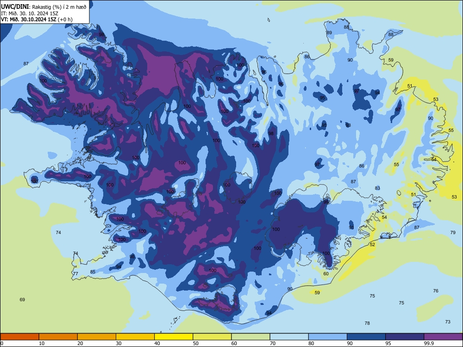The image size is (463, 347).
Task: Select the map value 99
Action: point(326,202)
